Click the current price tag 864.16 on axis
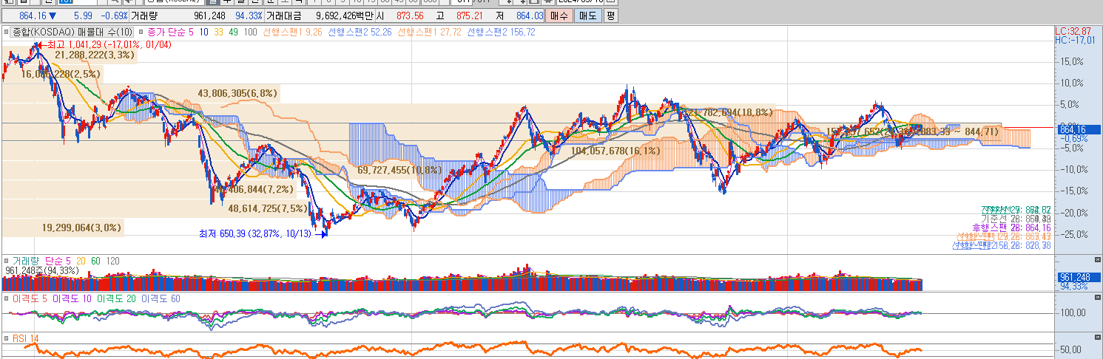This screenshot has width=1103, height=359. tap(1075, 129)
